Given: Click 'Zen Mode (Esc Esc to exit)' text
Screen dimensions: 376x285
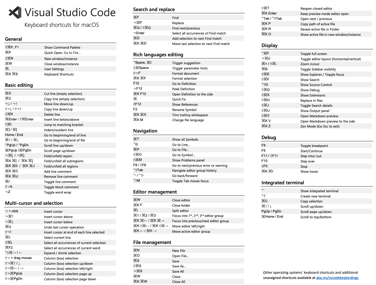Looking at the screenshot, I should pos(320,126).
